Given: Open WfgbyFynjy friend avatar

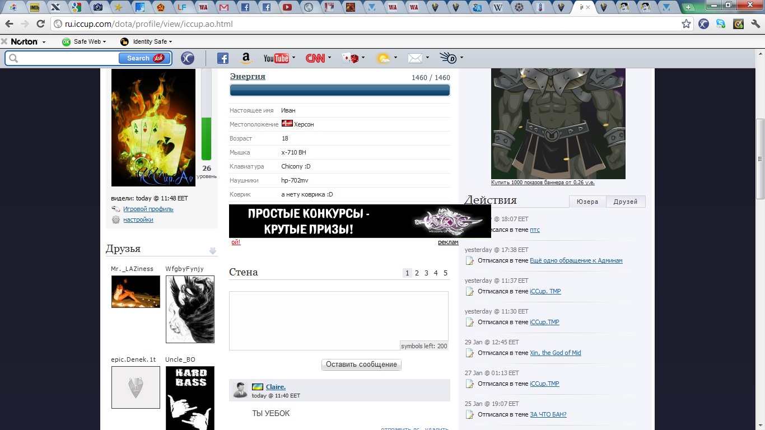Looking at the screenshot, I should point(190,309).
